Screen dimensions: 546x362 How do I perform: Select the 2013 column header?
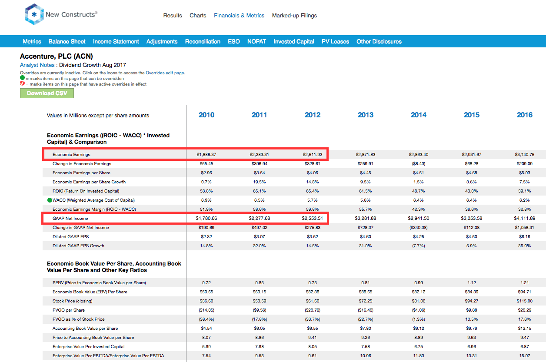(x=366, y=115)
